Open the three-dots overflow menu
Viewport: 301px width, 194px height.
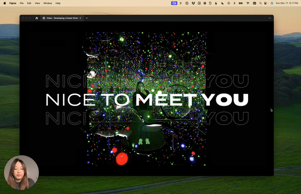(x=270, y=18)
